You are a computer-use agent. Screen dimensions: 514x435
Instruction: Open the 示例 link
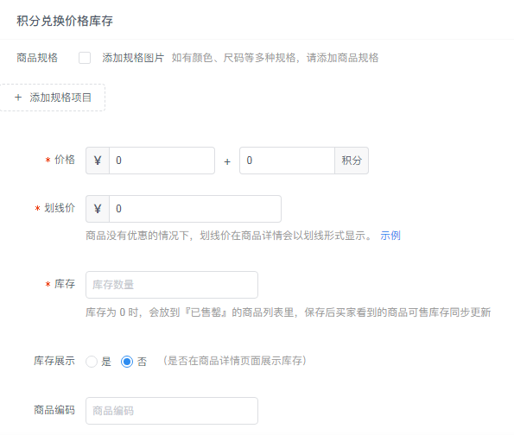[390, 235]
